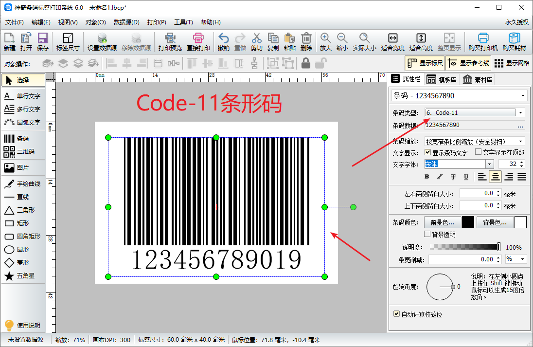
Task: Enable 文字显示在顶部 checkbox
Action: 478,152
